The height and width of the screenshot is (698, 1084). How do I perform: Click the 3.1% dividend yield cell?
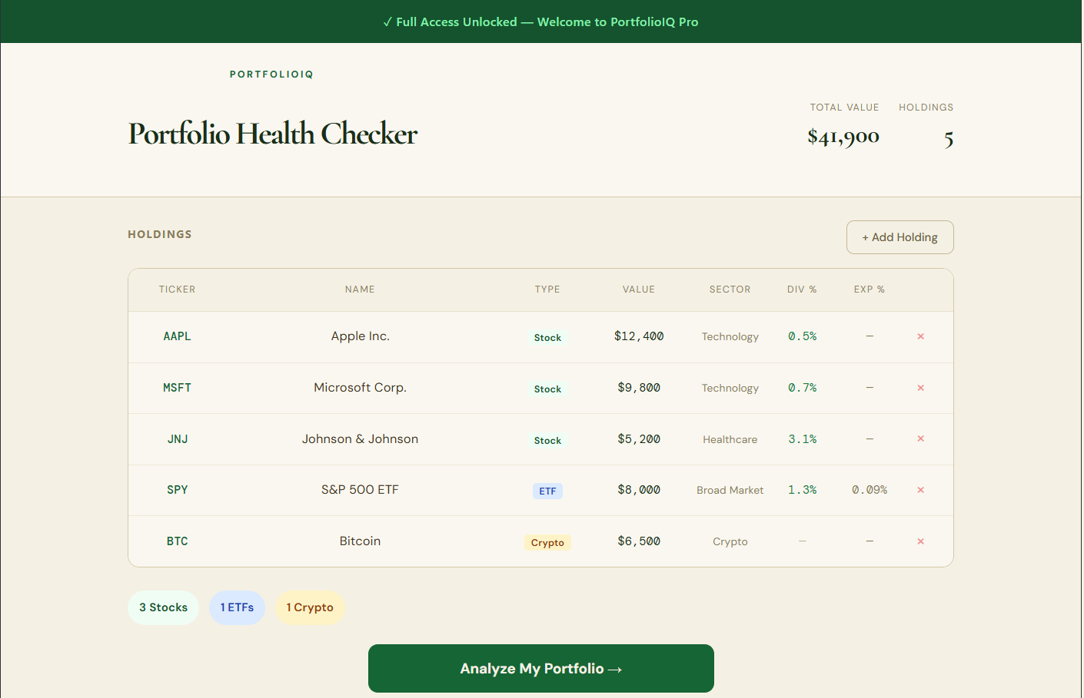pos(803,439)
